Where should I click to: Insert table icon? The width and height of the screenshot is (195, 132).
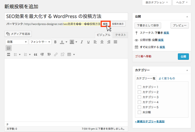click(69, 55)
